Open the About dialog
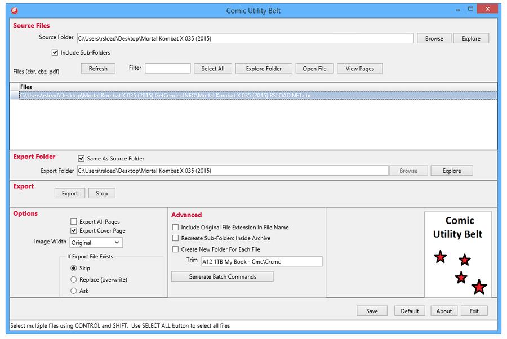 (444, 311)
